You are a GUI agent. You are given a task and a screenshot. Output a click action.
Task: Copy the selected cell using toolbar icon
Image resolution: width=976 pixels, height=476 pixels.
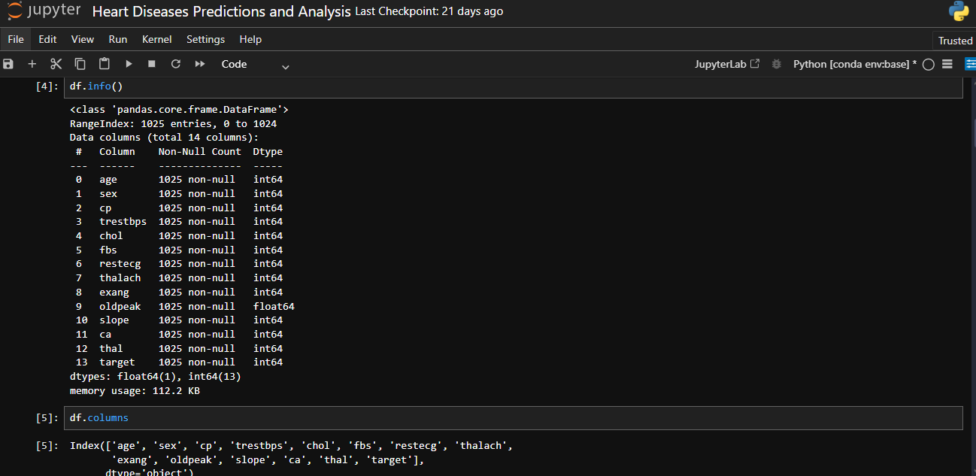pos(80,64)
